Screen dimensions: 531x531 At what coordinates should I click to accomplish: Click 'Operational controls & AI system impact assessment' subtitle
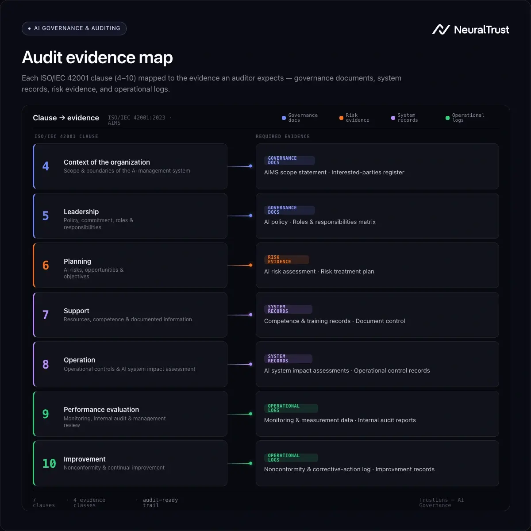click(129, 369)
